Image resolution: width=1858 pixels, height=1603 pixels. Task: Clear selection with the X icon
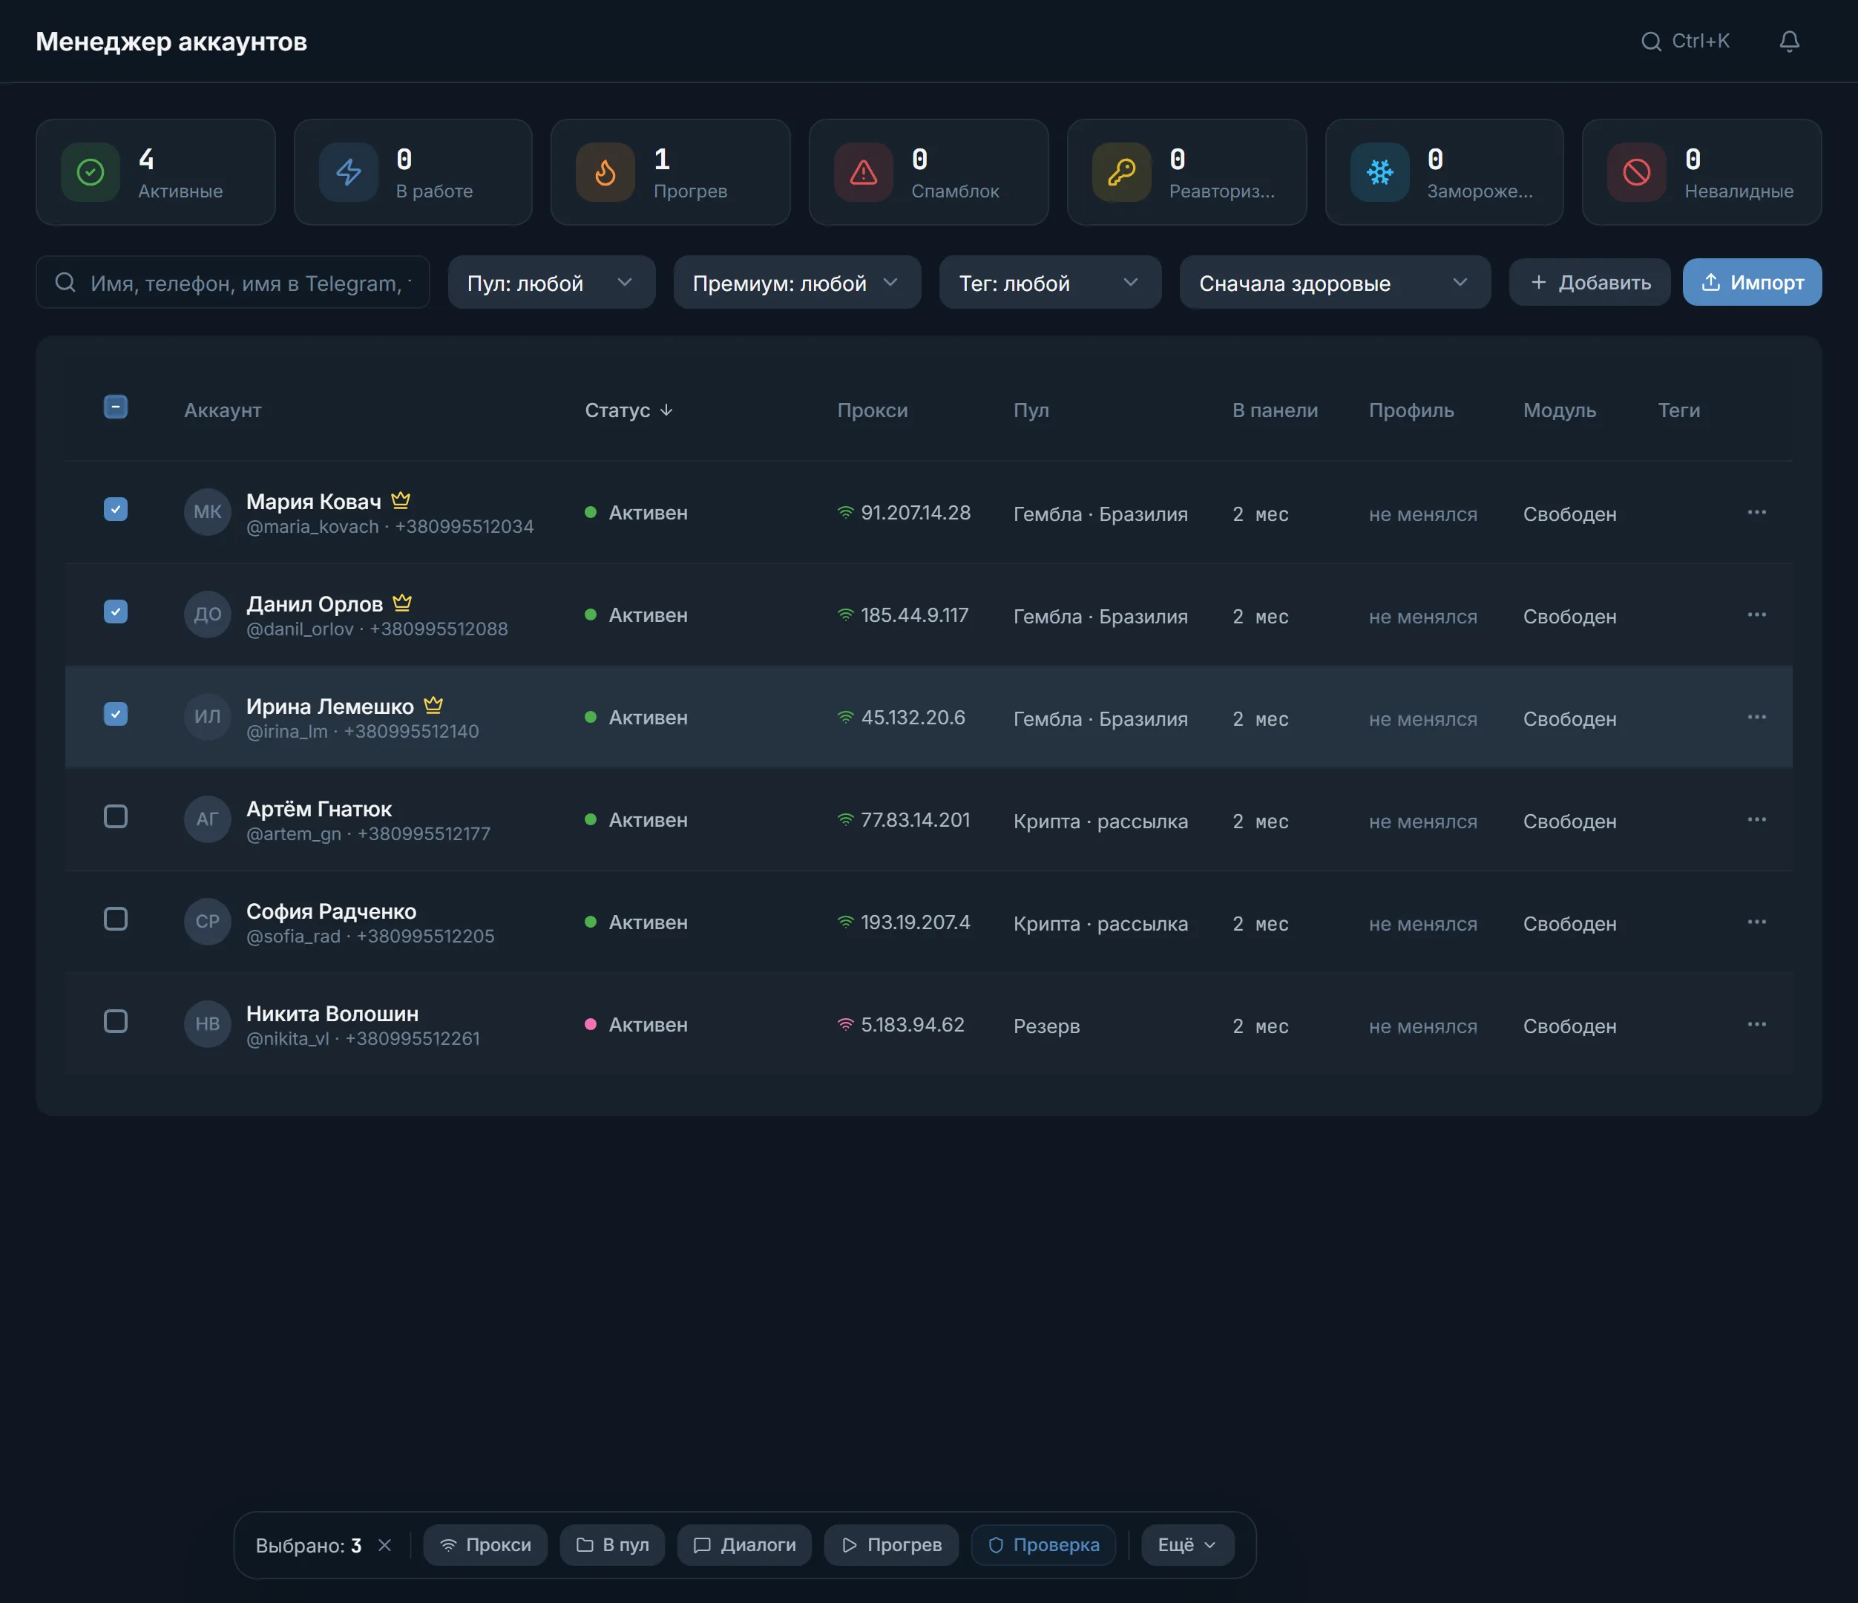click(384, 1544)
